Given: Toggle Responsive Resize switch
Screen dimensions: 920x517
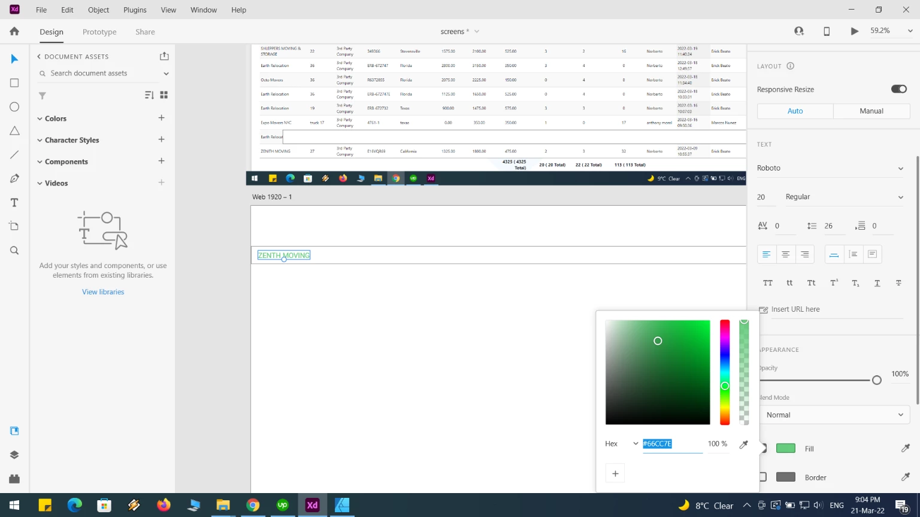Looking at the screenshot, I should click(x=899, y=89).
